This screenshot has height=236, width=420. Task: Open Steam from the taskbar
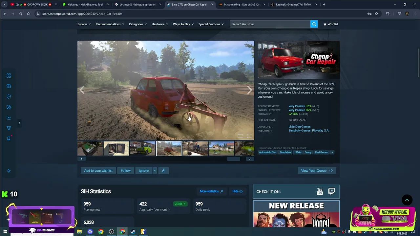click(x=133, y=232)
